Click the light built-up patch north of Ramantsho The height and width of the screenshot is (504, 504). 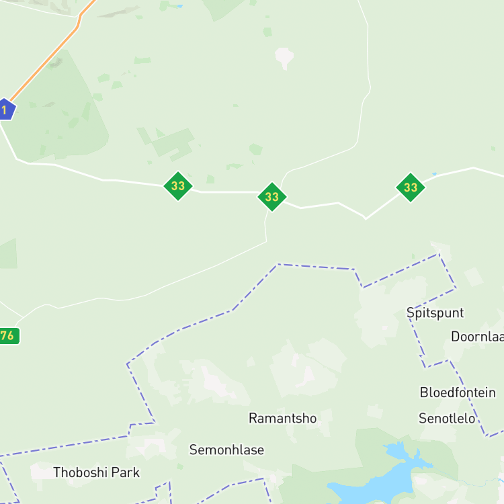coord(305,368)
